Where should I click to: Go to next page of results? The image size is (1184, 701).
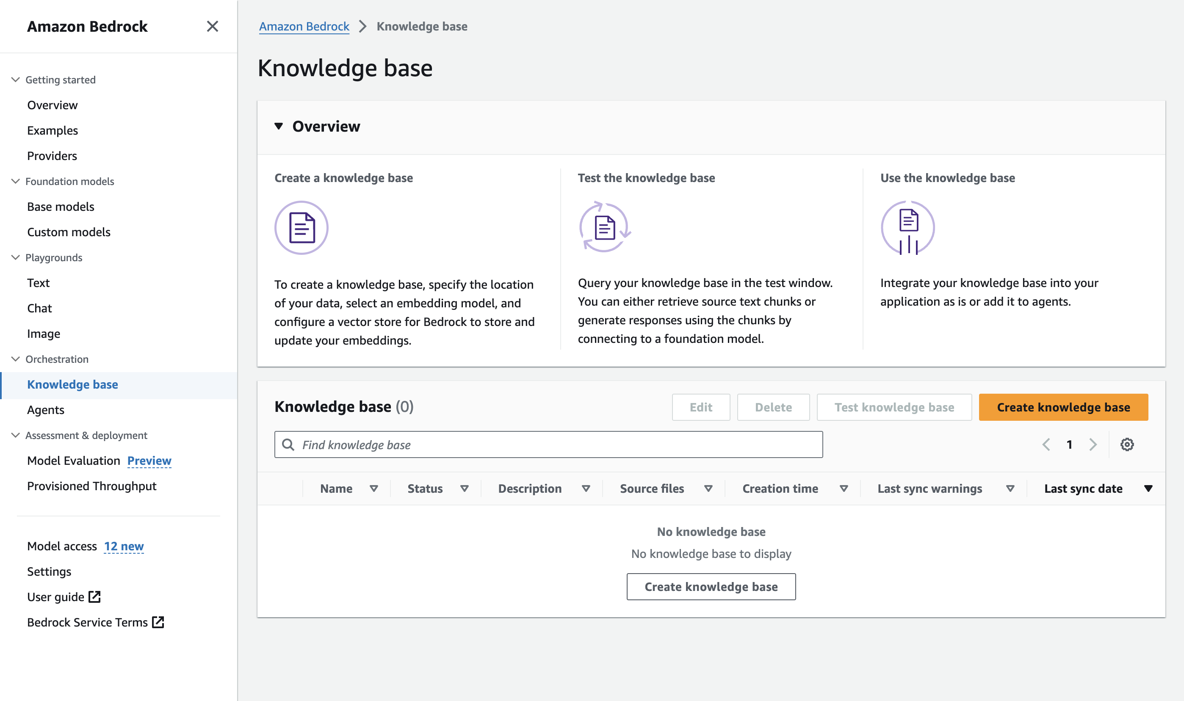point(1093,444)
